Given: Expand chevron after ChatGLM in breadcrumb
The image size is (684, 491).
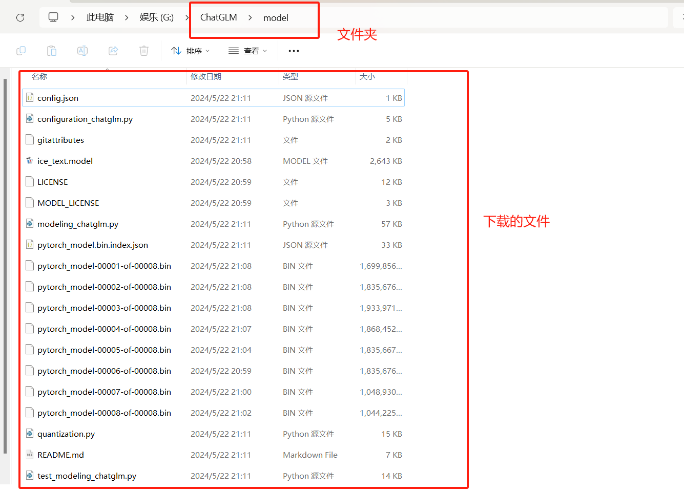Looking at the screenshot, I should [250, 17].
